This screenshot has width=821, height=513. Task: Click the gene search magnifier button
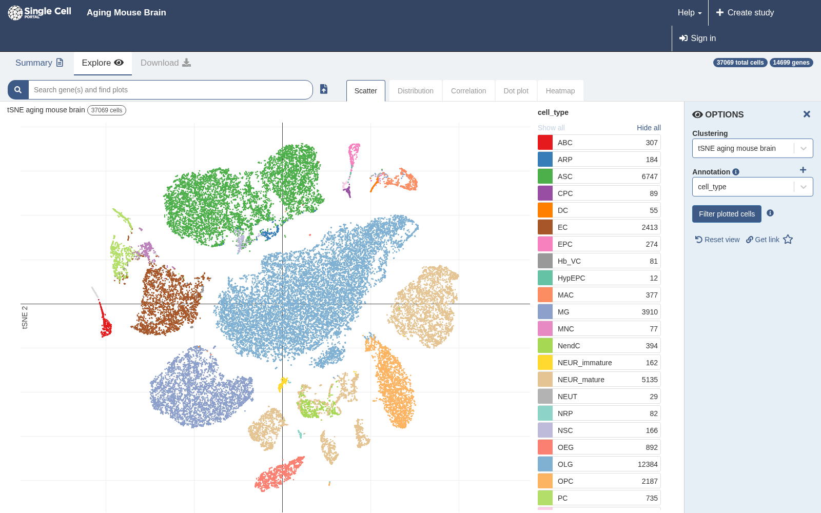pyautogui.click(x=18, y=90)
